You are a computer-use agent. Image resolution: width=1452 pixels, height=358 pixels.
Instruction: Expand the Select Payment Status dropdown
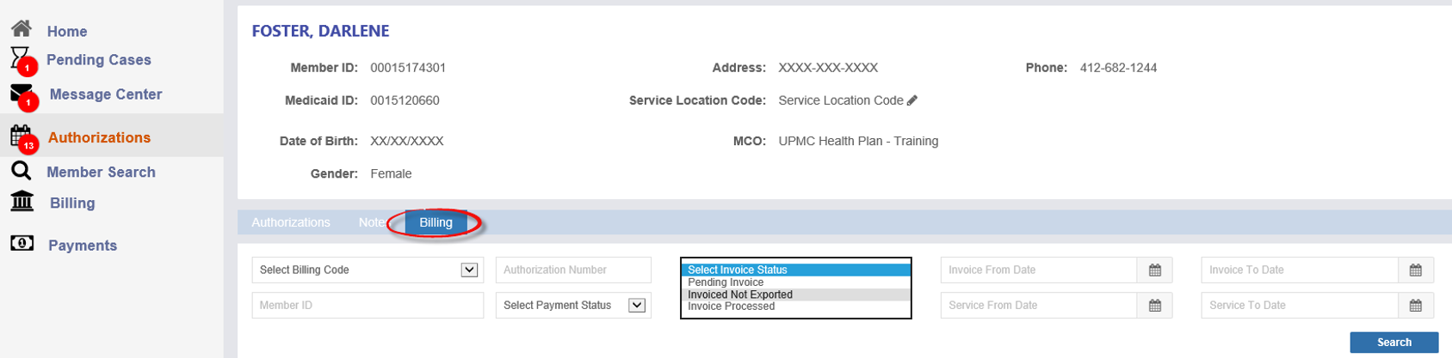pyautogui.click(x=637, y=305)
